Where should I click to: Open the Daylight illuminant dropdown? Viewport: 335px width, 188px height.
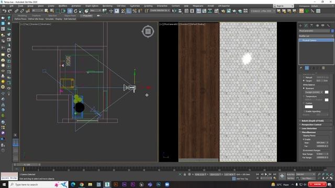coord(314,92)
